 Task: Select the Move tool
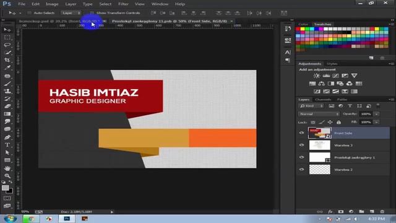click(x=7, y=30)
